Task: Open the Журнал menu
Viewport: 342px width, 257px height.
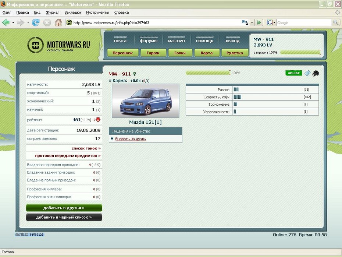Action: point(53,13)
